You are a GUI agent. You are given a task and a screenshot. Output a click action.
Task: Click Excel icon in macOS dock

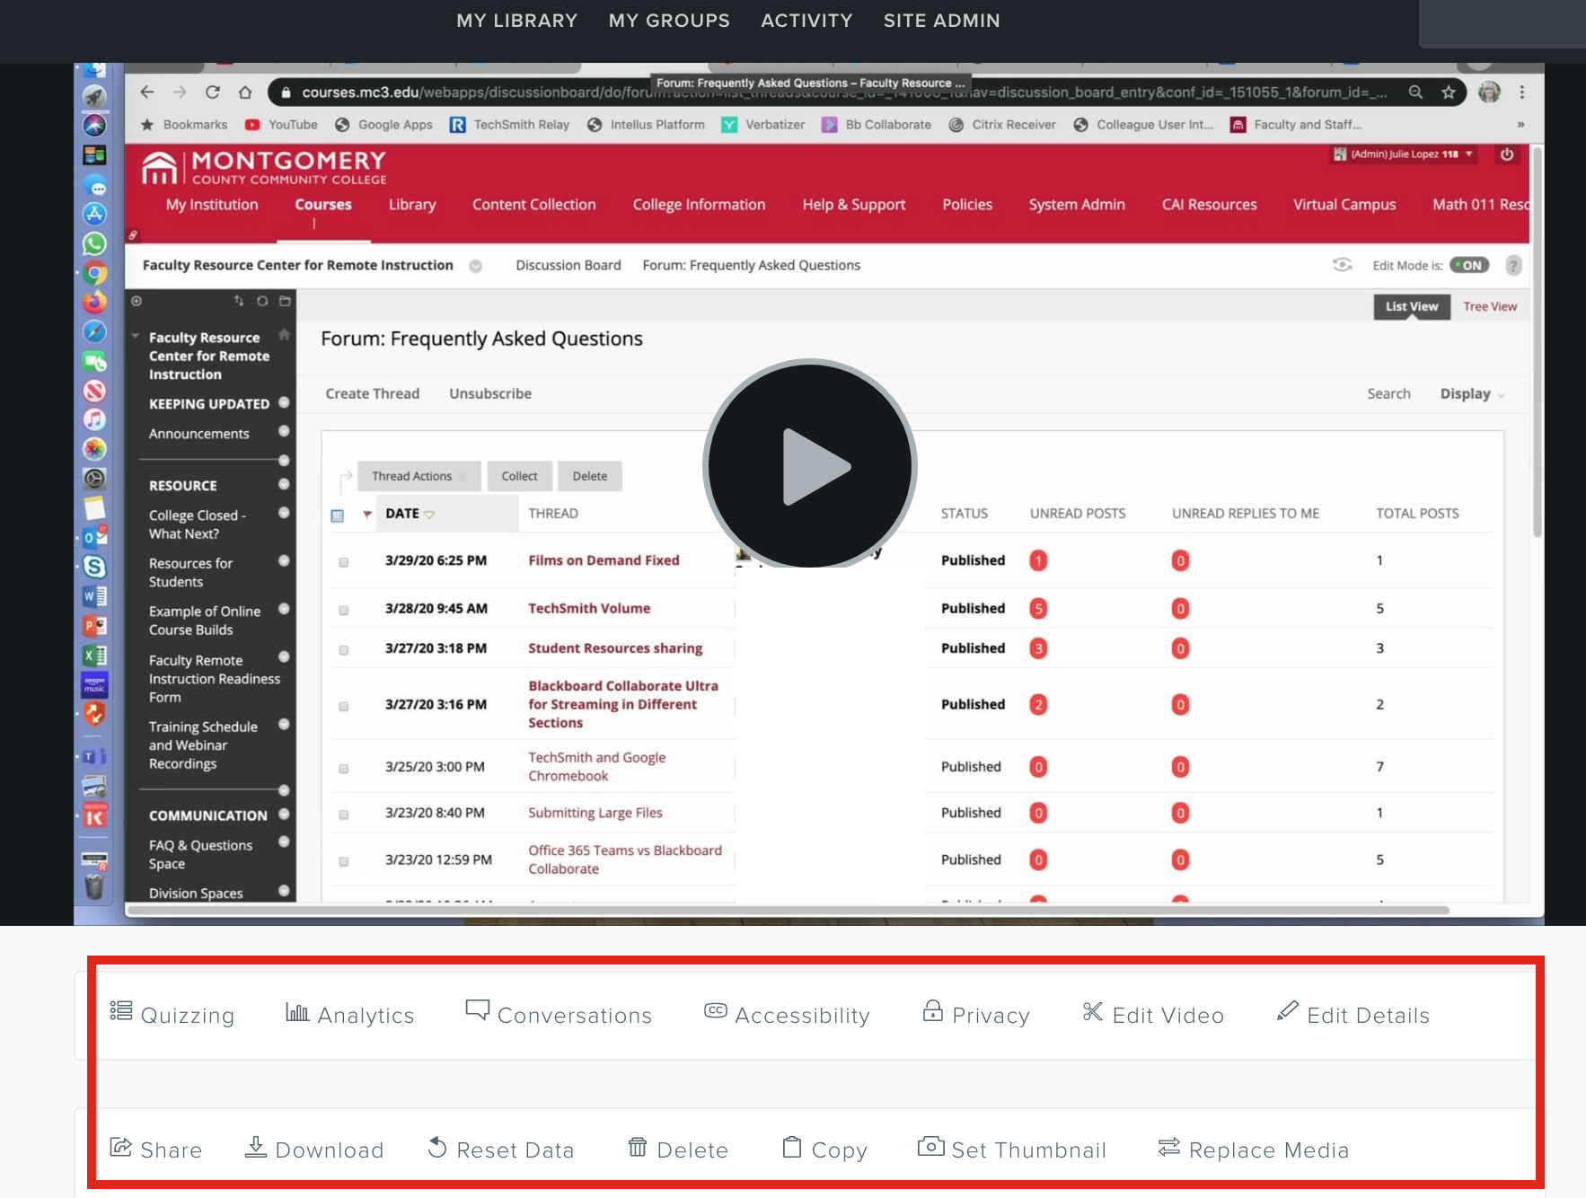pyautogui.click(x=94, y=656)
